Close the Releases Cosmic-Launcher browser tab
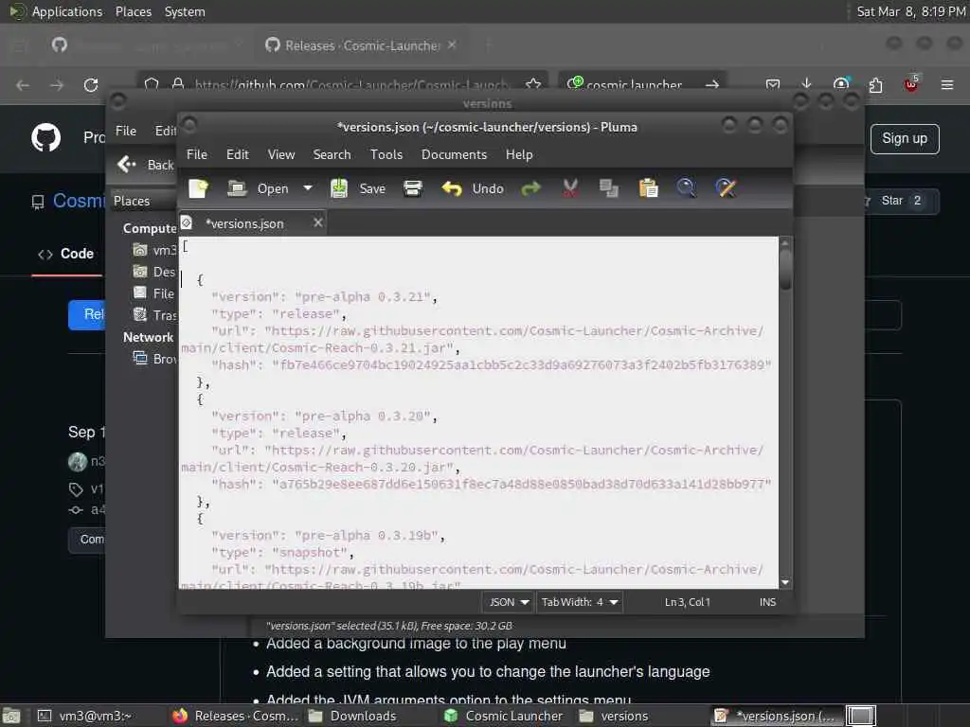This screenshot has width=970, height=727. (x=452, y=45)
